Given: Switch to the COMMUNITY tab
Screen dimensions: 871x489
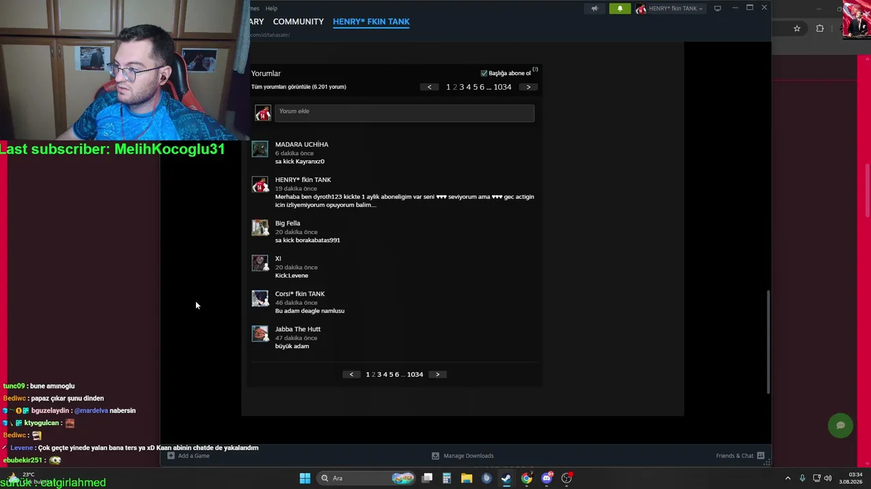Looking at the screenshot, I should (x=298, y=22).
